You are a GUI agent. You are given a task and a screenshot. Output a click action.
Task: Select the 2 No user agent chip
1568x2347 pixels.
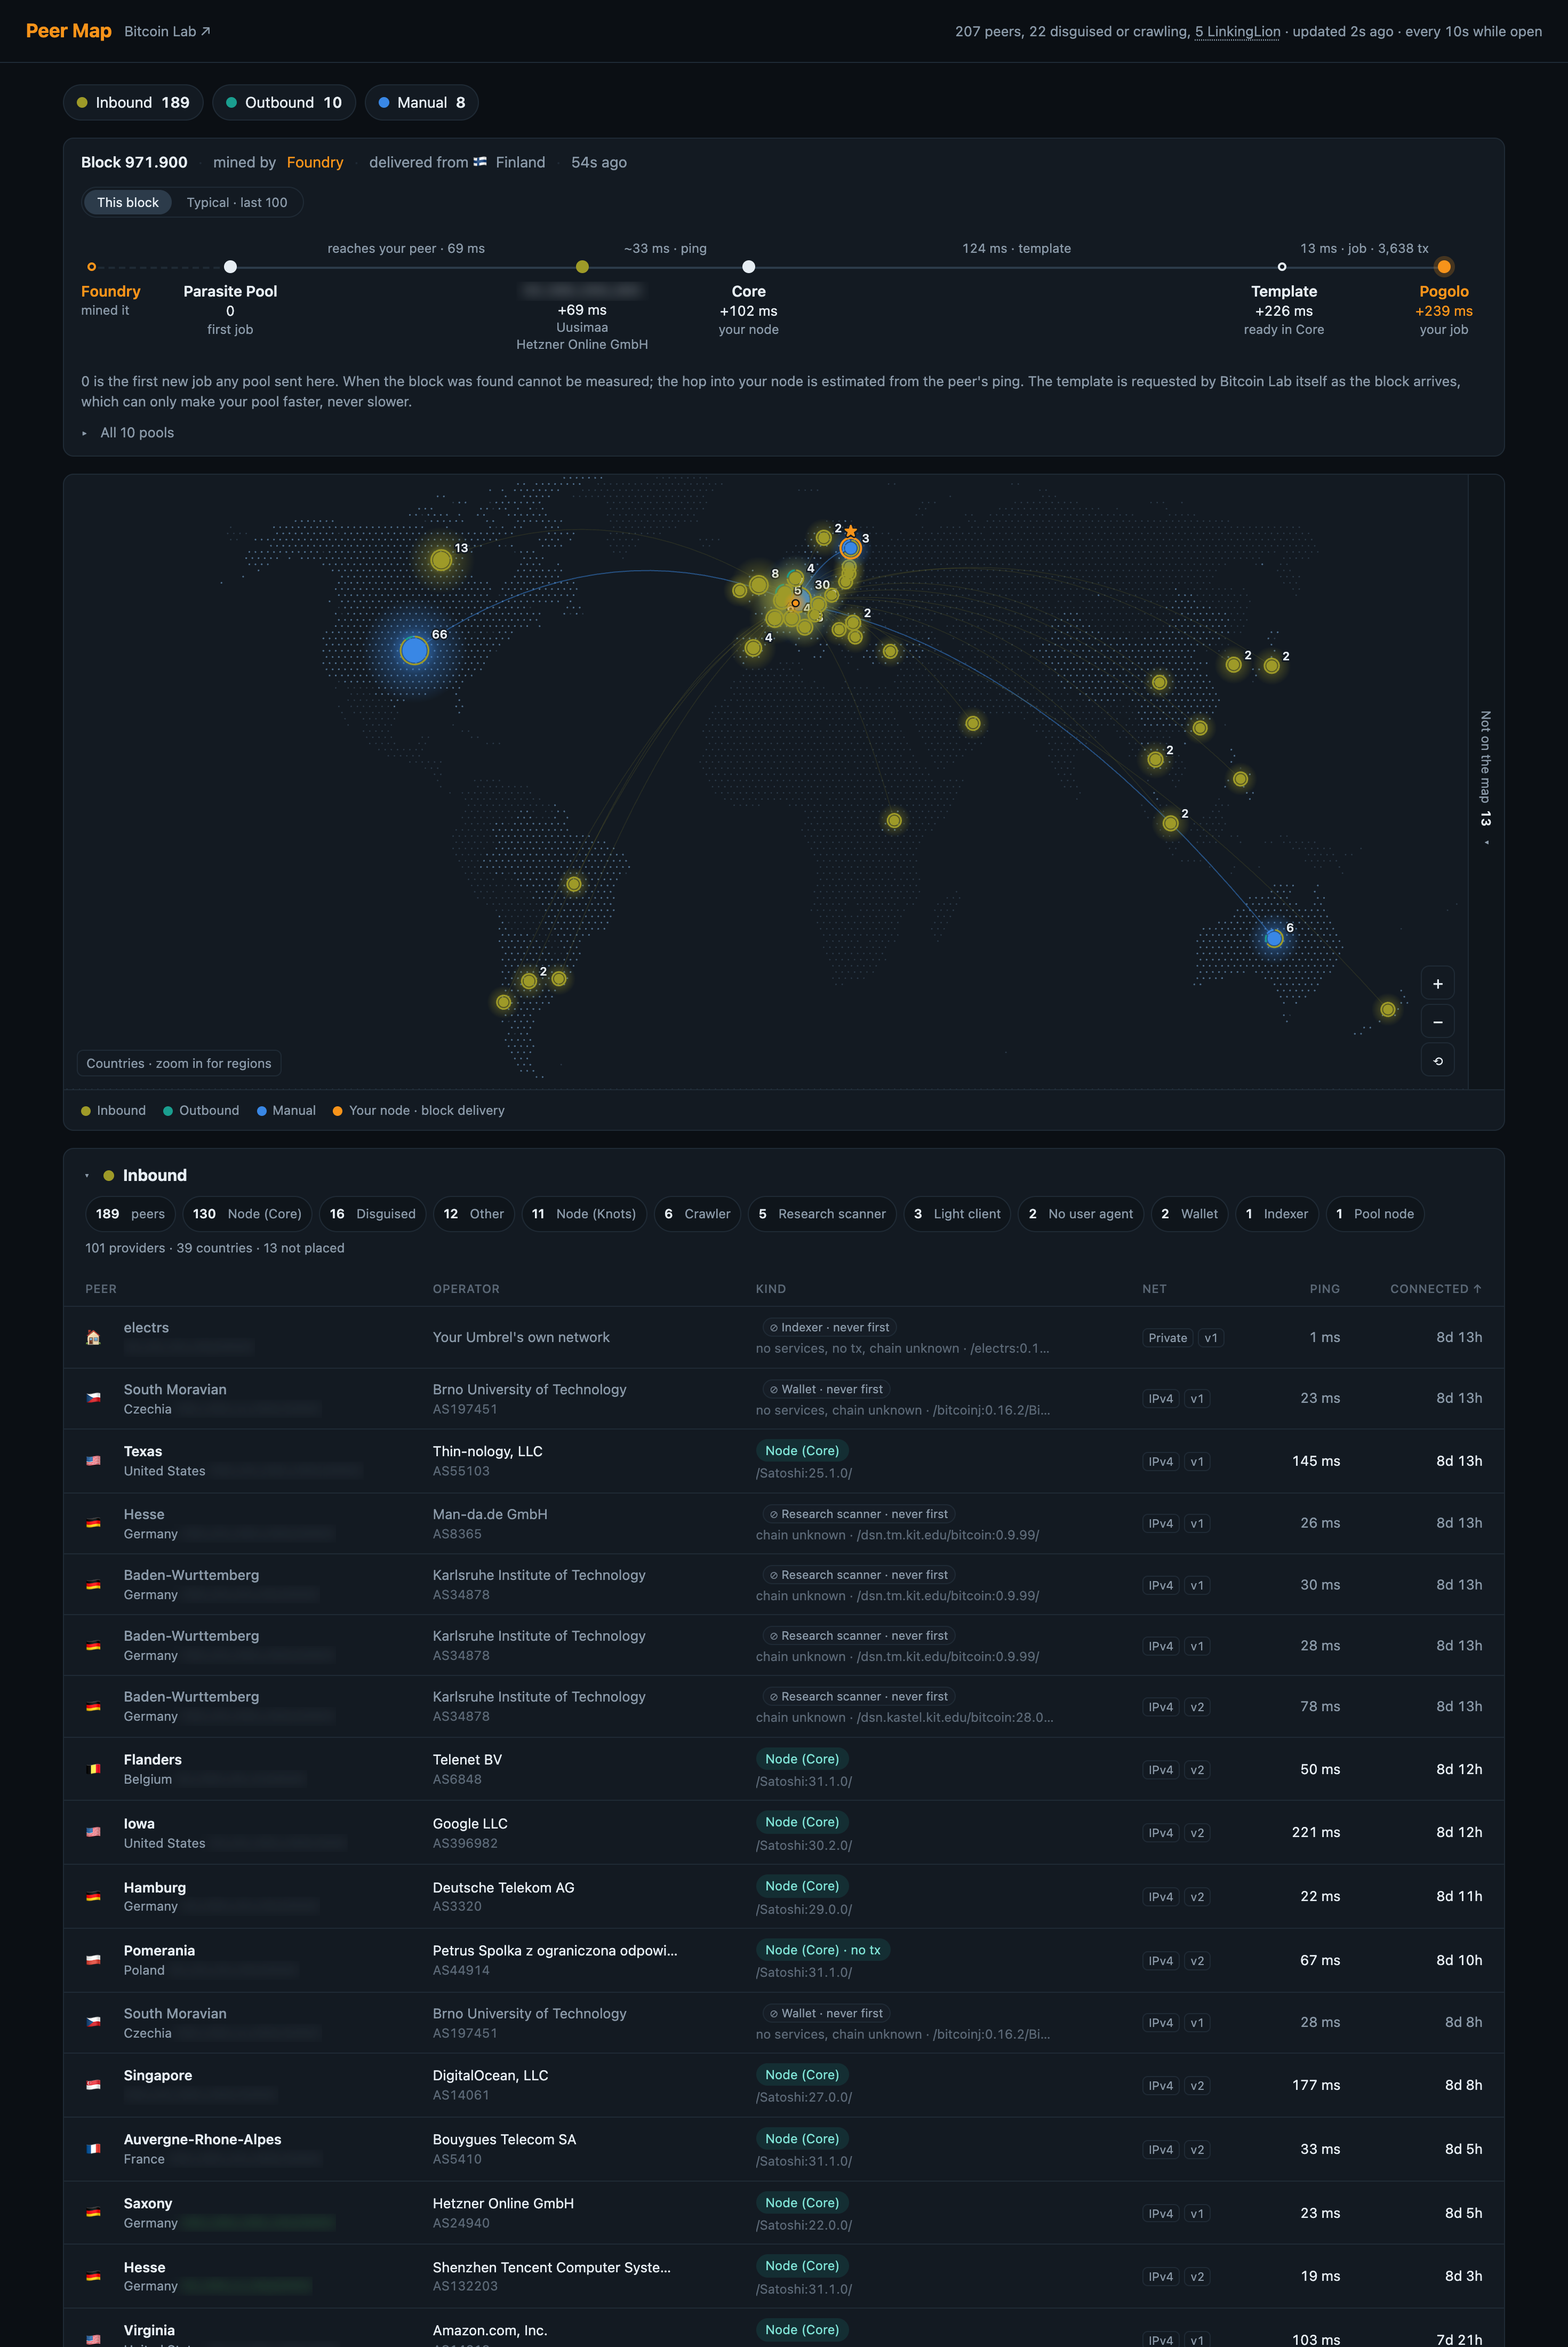1080,1214
